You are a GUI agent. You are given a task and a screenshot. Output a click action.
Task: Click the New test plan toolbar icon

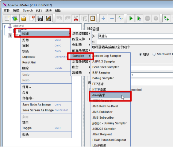pyautogui.click(x=7, y=19)
